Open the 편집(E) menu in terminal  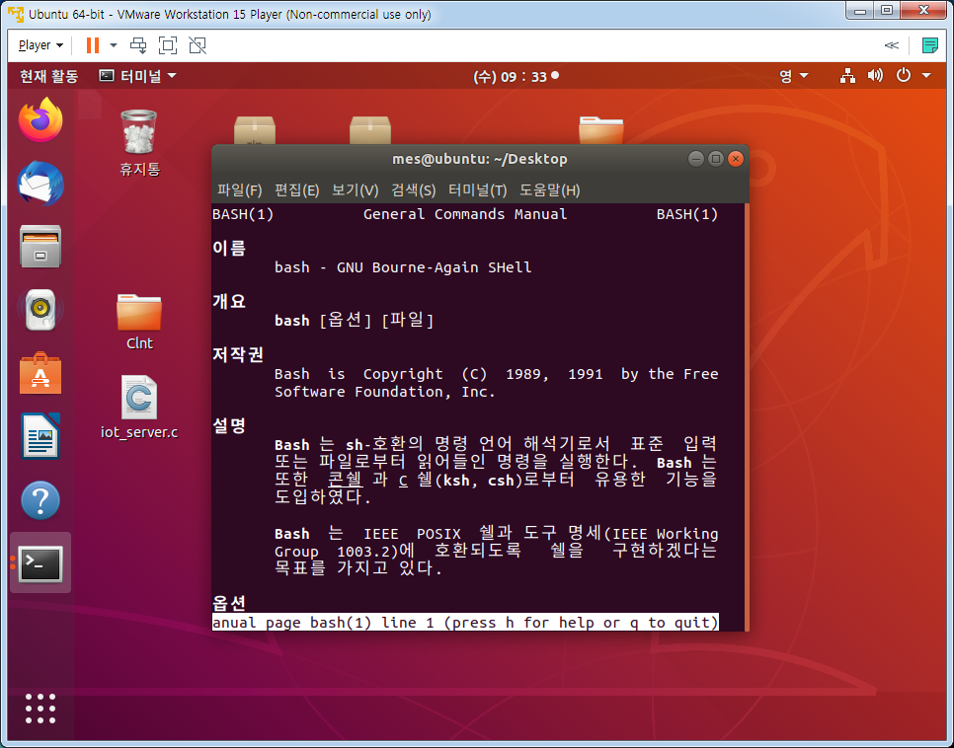(297, 190)
